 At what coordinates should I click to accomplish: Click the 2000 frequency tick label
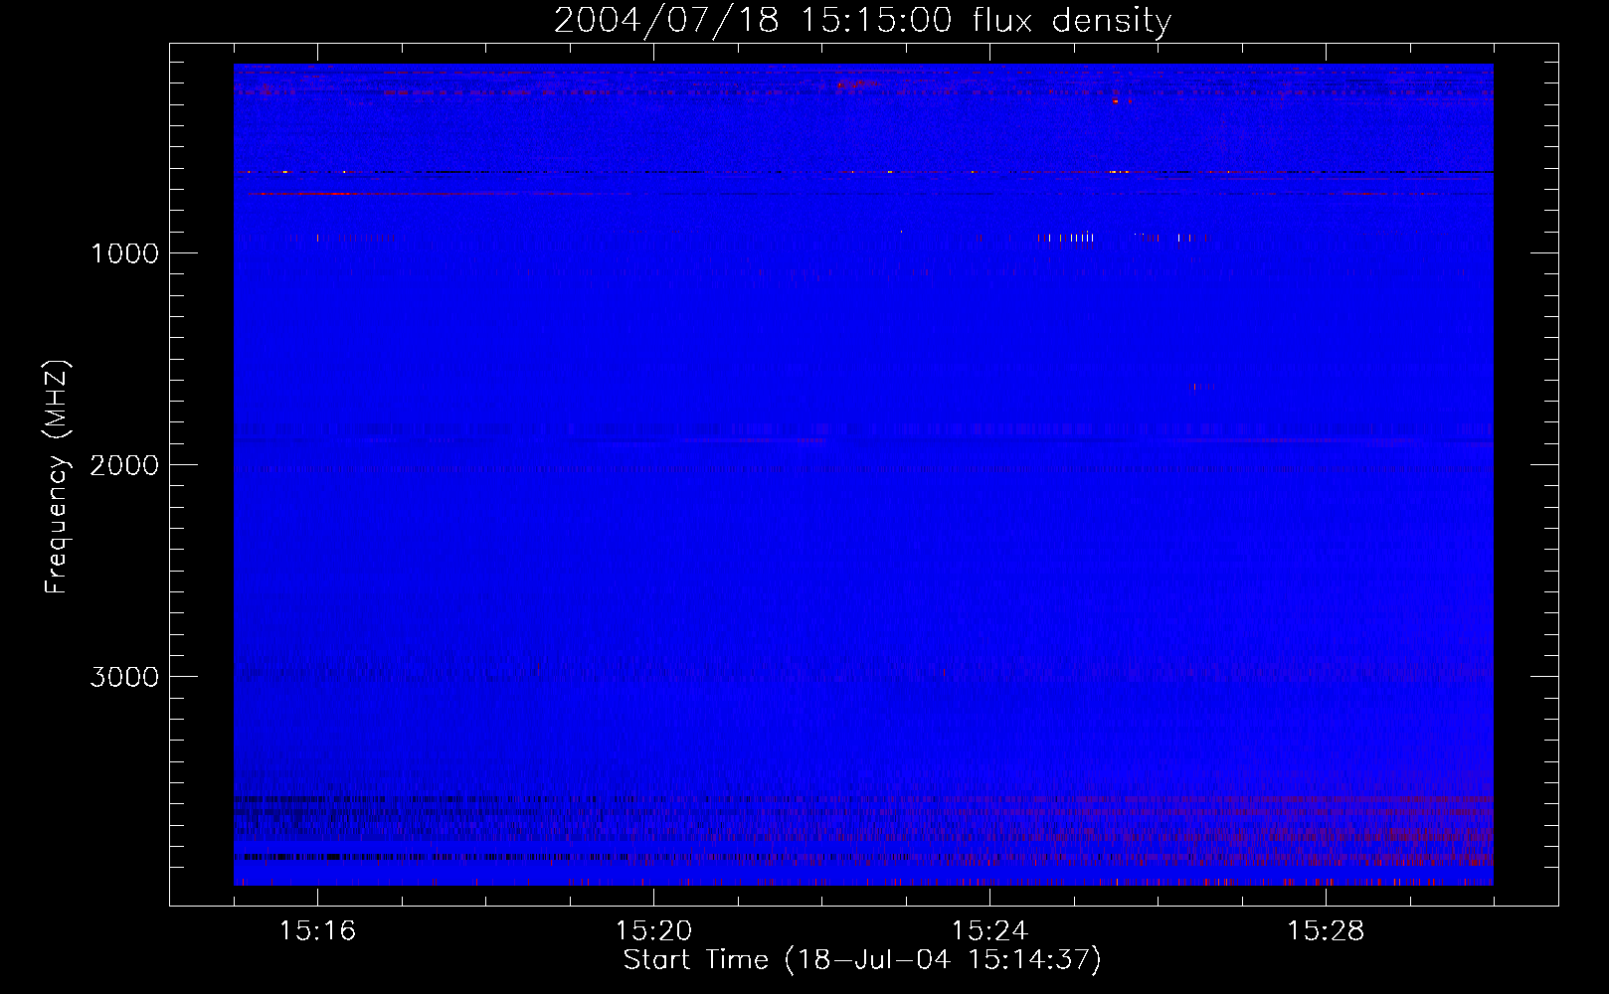(x=124, y=465)
